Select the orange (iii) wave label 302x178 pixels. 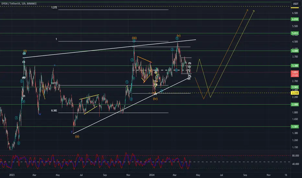coord(134,38)
